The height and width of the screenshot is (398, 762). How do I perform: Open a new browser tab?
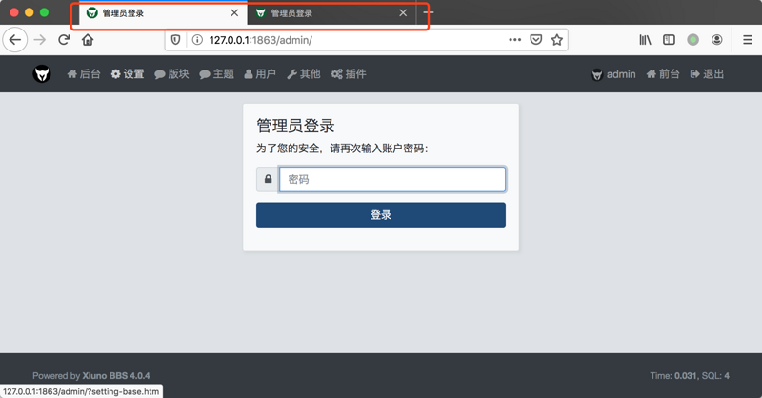click(x=429, y=13)
